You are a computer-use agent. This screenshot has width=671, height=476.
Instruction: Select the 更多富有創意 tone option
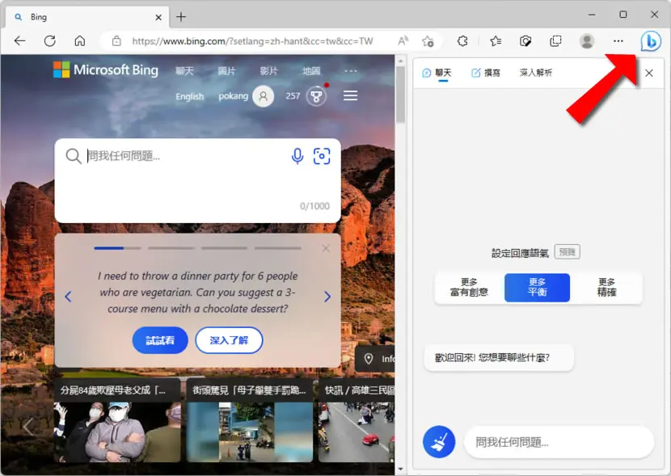pos(469,288)
